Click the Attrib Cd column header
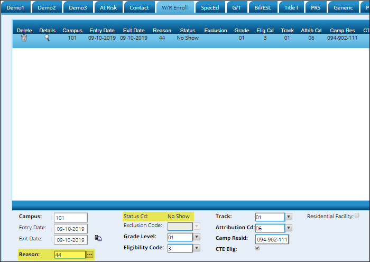Image resolution: width=370 pixels, height=262 pixels. coord(311,31)
